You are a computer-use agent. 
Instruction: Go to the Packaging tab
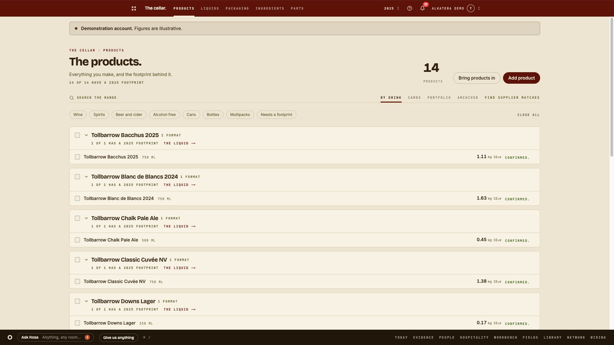coord(237,9)
